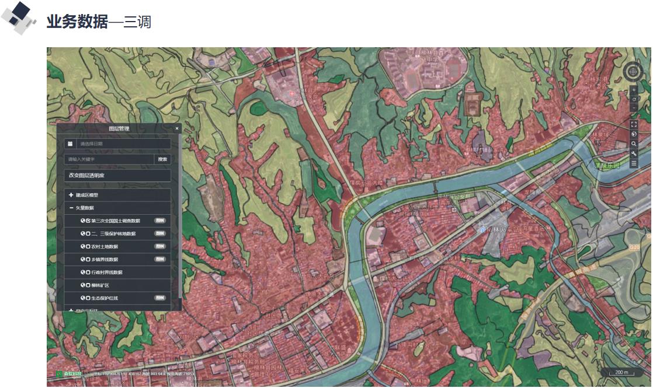Click the 图层管理 panel title
Image resolution: width=653 pixels, height=388 pixels.
[x=119, y=128]
